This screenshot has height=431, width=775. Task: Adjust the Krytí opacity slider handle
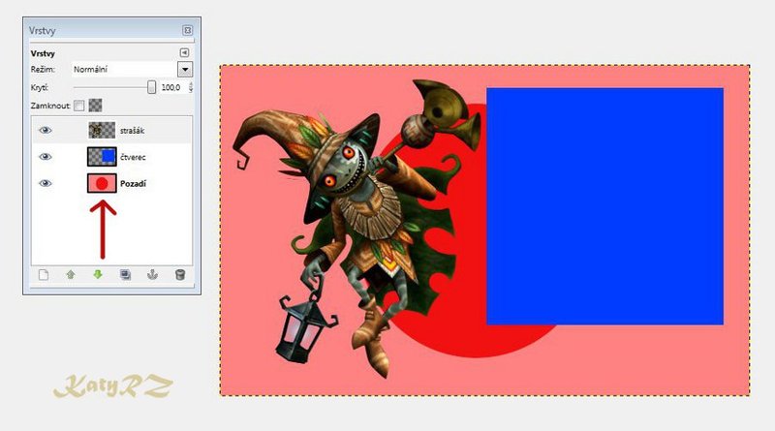[x=151, y=87]
